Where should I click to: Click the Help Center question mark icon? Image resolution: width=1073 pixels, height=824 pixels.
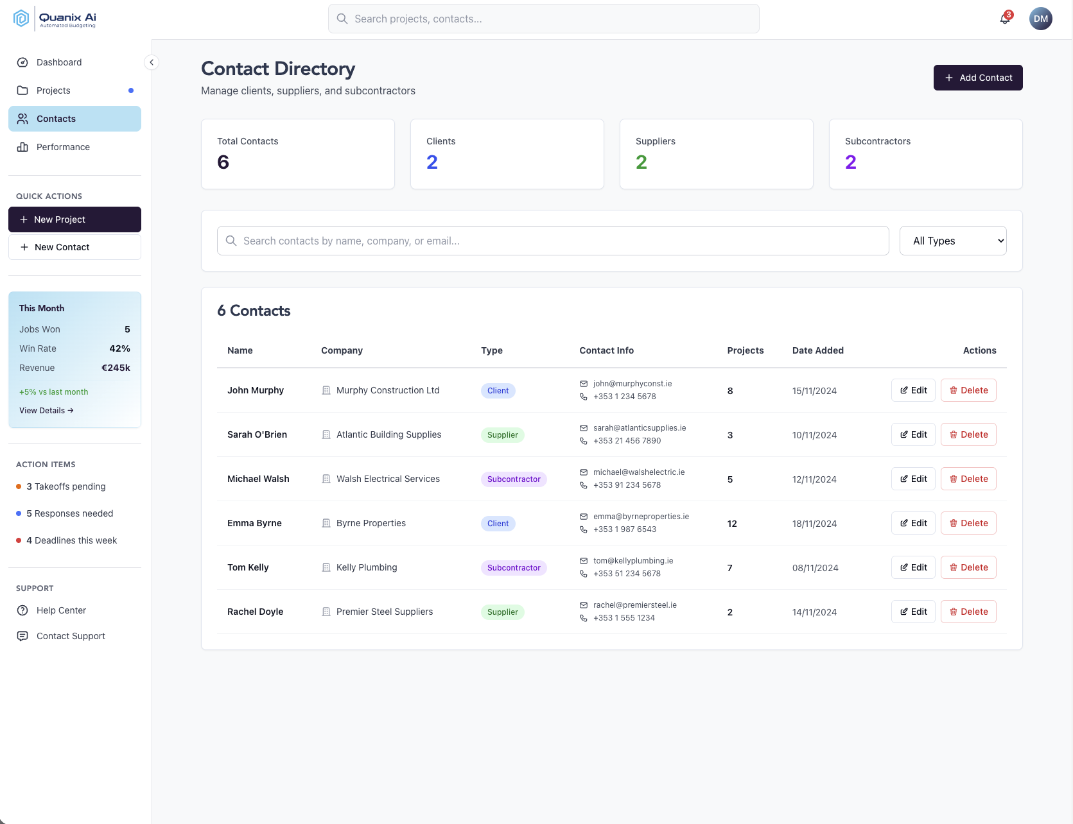22,610
